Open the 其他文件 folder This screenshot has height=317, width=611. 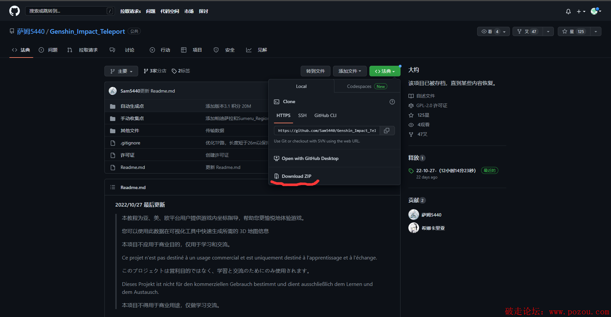(130, 131)
